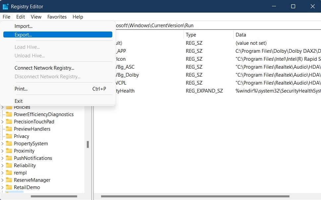Viewport: 321px width, 200px height.
Task: Click the values pane horizontal scrollbar
Action: tap(195, 196)
